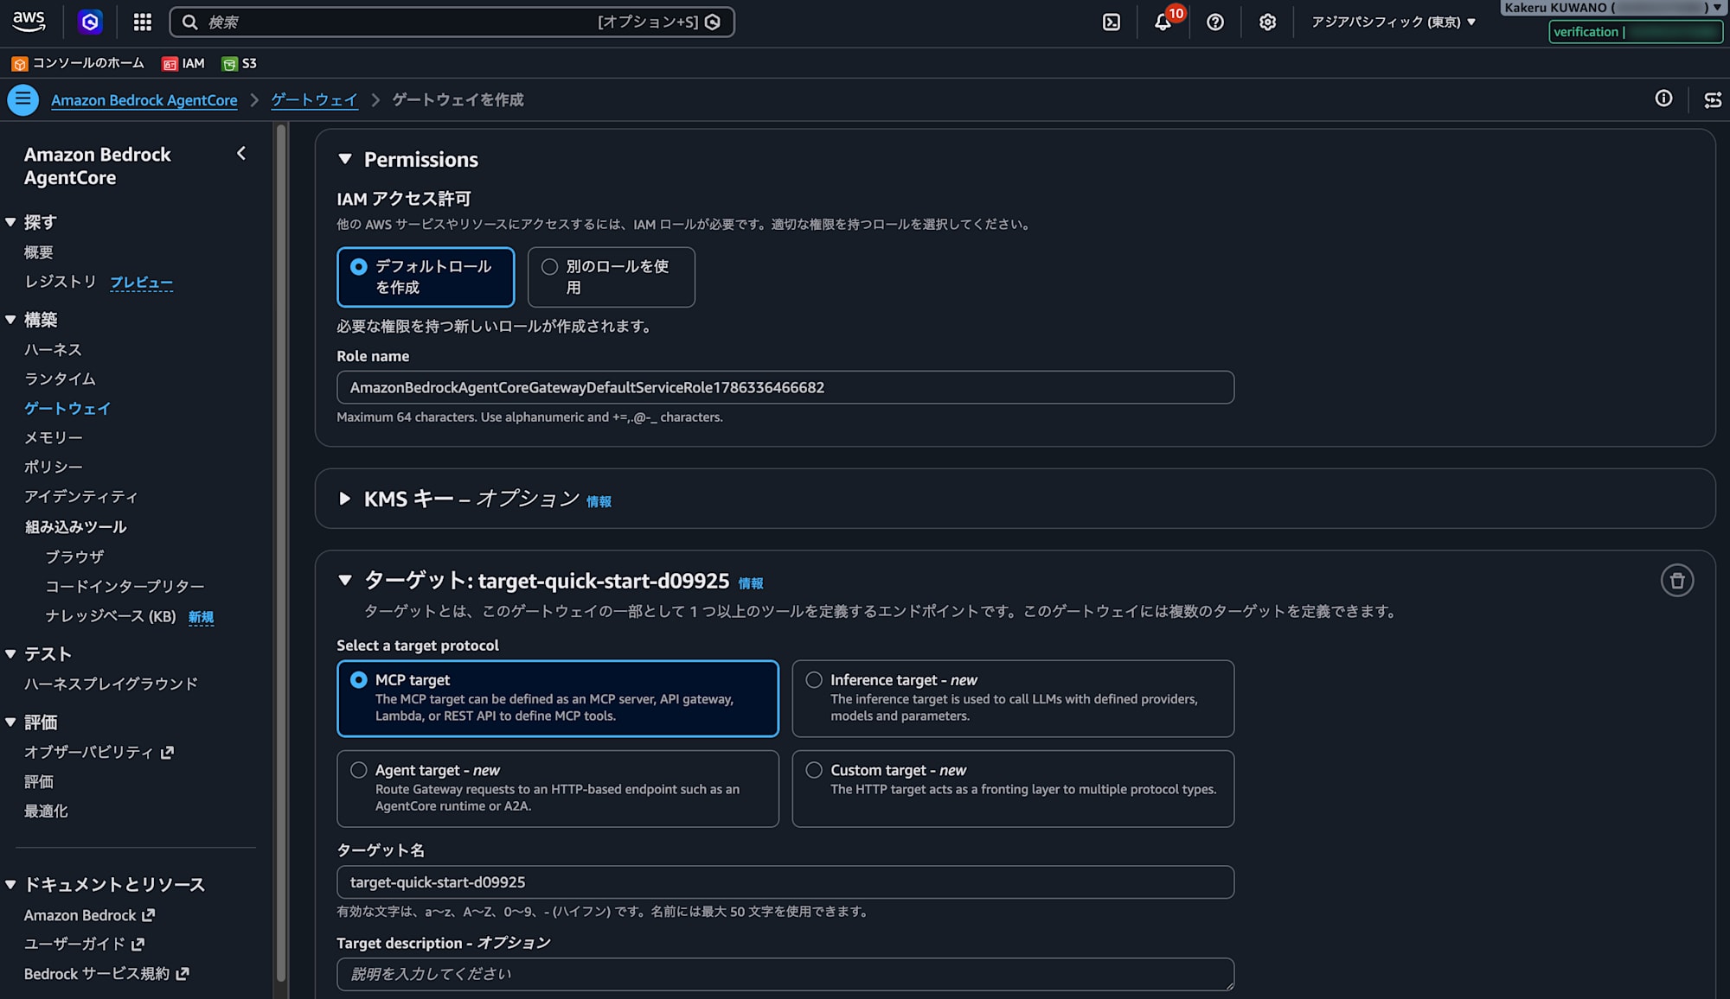The width and height of the screenshot is (1730, 999).
Task: Open ポリシー in the sidebar
Action: click(x=54, y=467)
